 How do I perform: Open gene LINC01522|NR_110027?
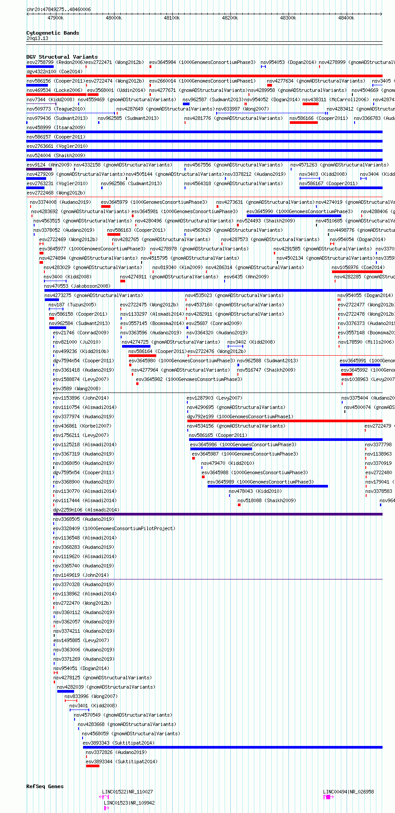point(127,792)
